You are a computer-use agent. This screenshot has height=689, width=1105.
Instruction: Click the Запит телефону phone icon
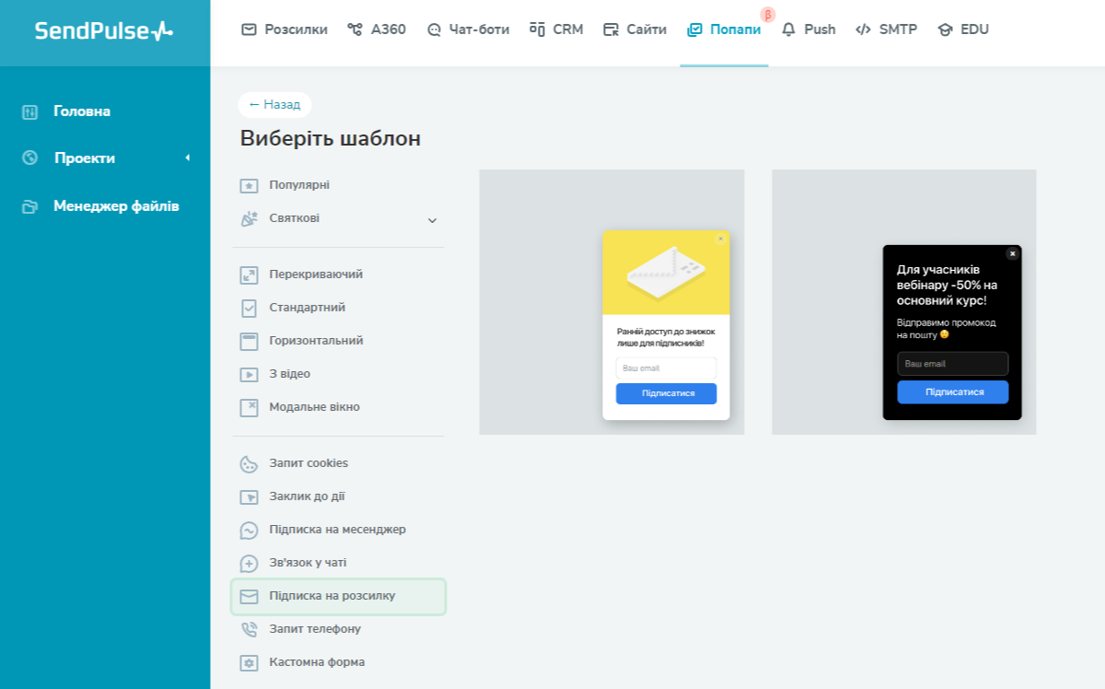249,630
